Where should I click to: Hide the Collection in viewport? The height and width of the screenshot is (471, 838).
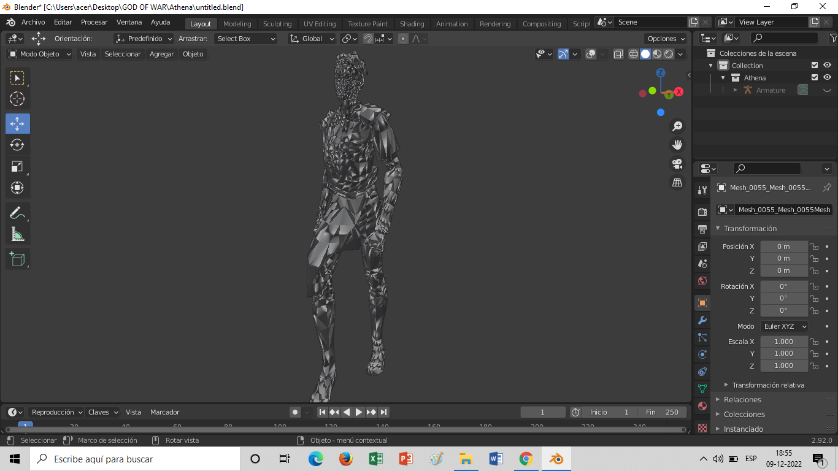coord(827,66)
